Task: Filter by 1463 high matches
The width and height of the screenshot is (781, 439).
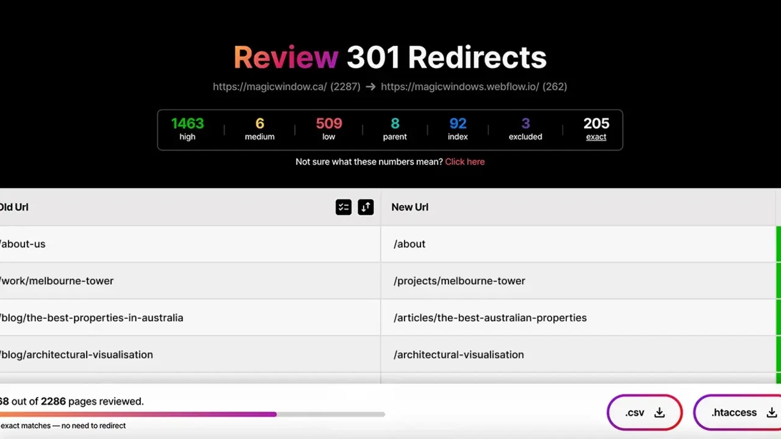Action: tap(187, 129)
